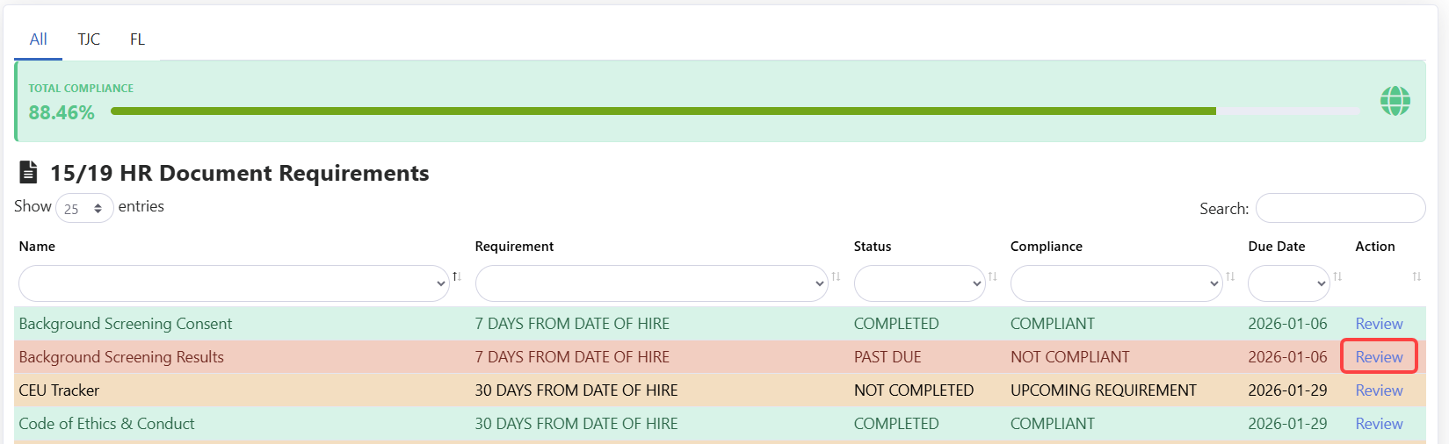Sort table by Status column arrows
Screen dimensions: 1449x444
[x=992, y=276]
